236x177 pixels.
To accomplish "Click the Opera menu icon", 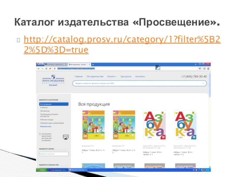I will click(x=40, y=64).
